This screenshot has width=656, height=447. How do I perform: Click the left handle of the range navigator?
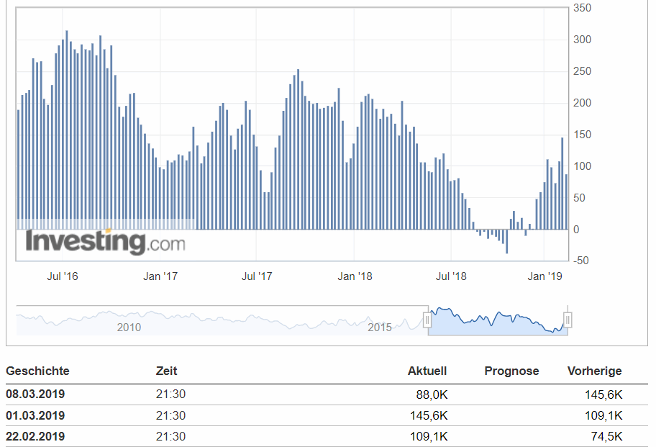pos(426,318)
